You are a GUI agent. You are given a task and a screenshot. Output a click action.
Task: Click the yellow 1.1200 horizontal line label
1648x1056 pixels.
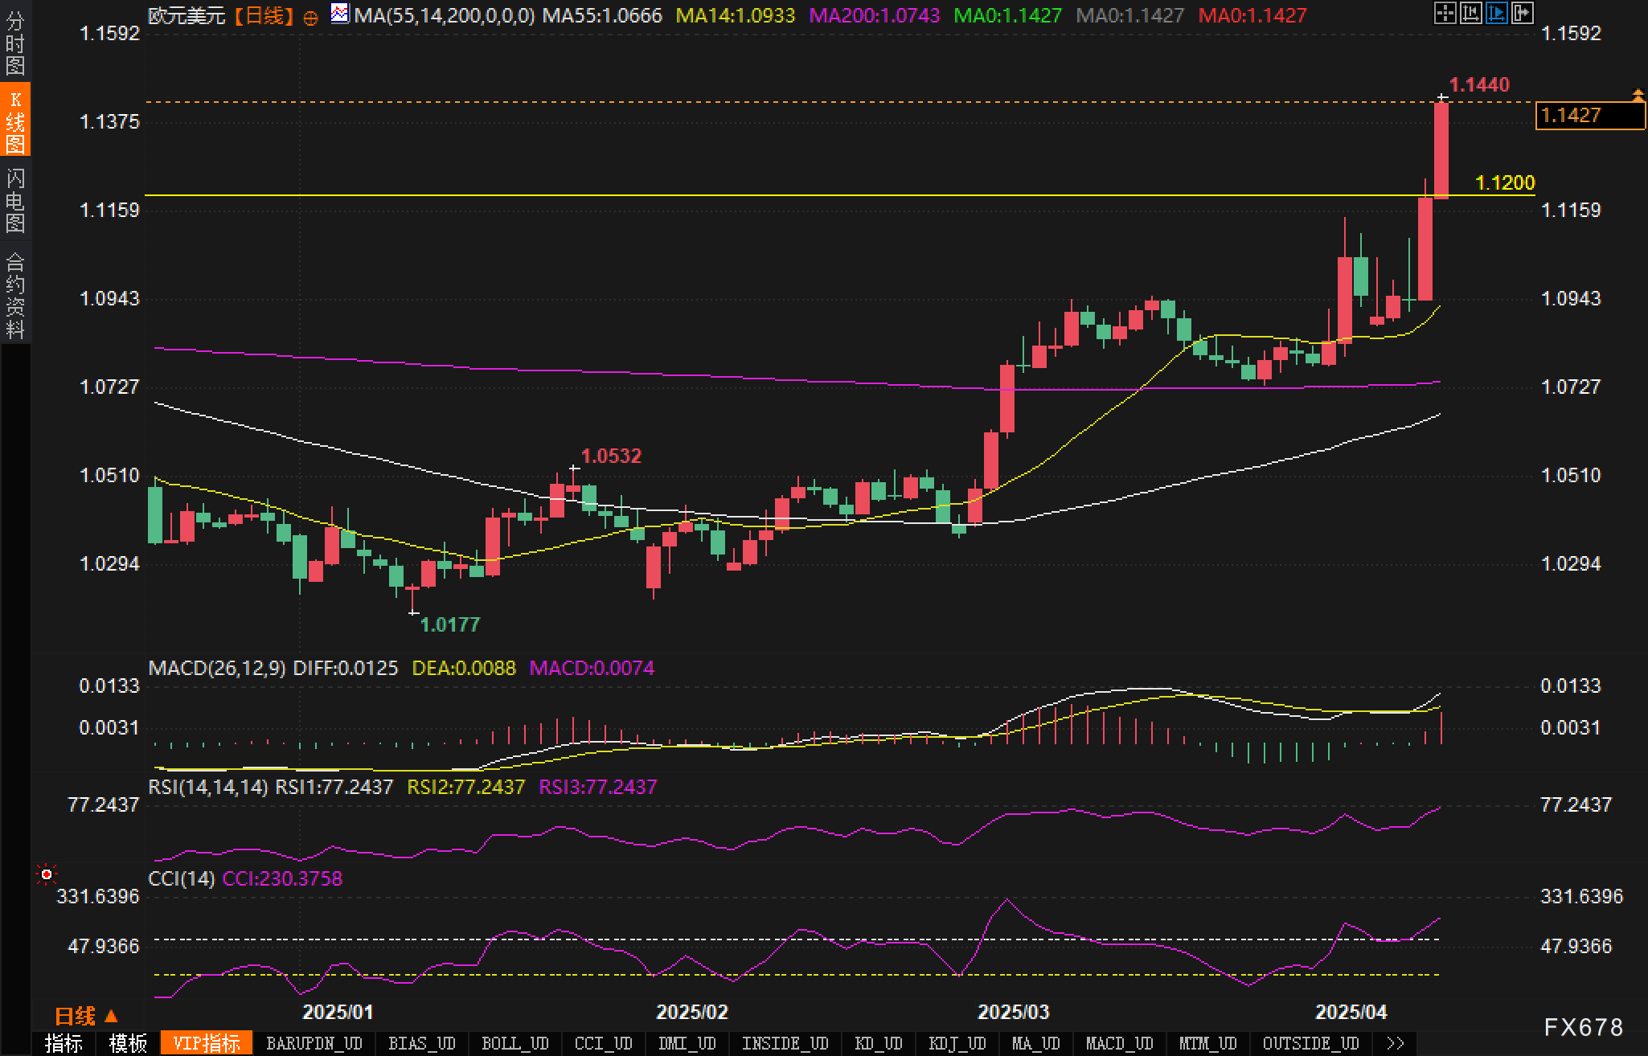[1505, 183]
